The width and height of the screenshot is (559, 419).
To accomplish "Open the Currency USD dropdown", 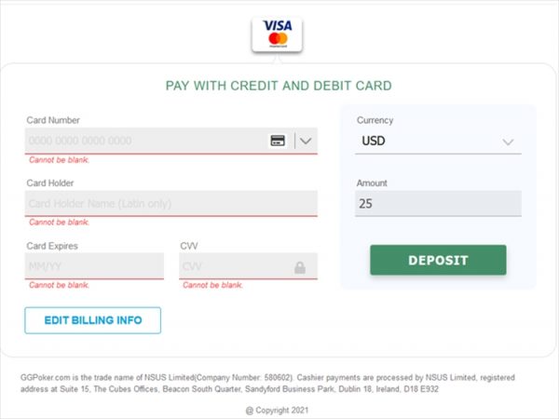I will coord(438,142).
